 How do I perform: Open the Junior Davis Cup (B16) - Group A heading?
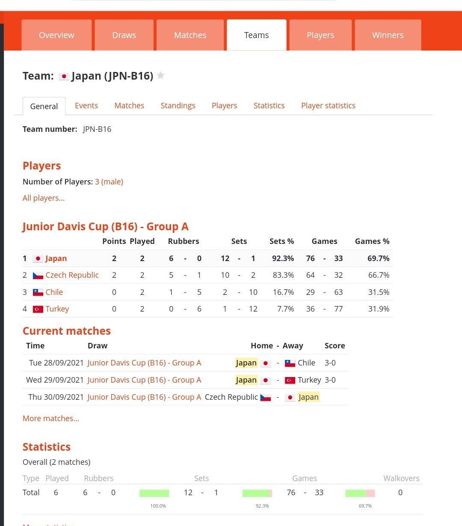click(105, 226)
